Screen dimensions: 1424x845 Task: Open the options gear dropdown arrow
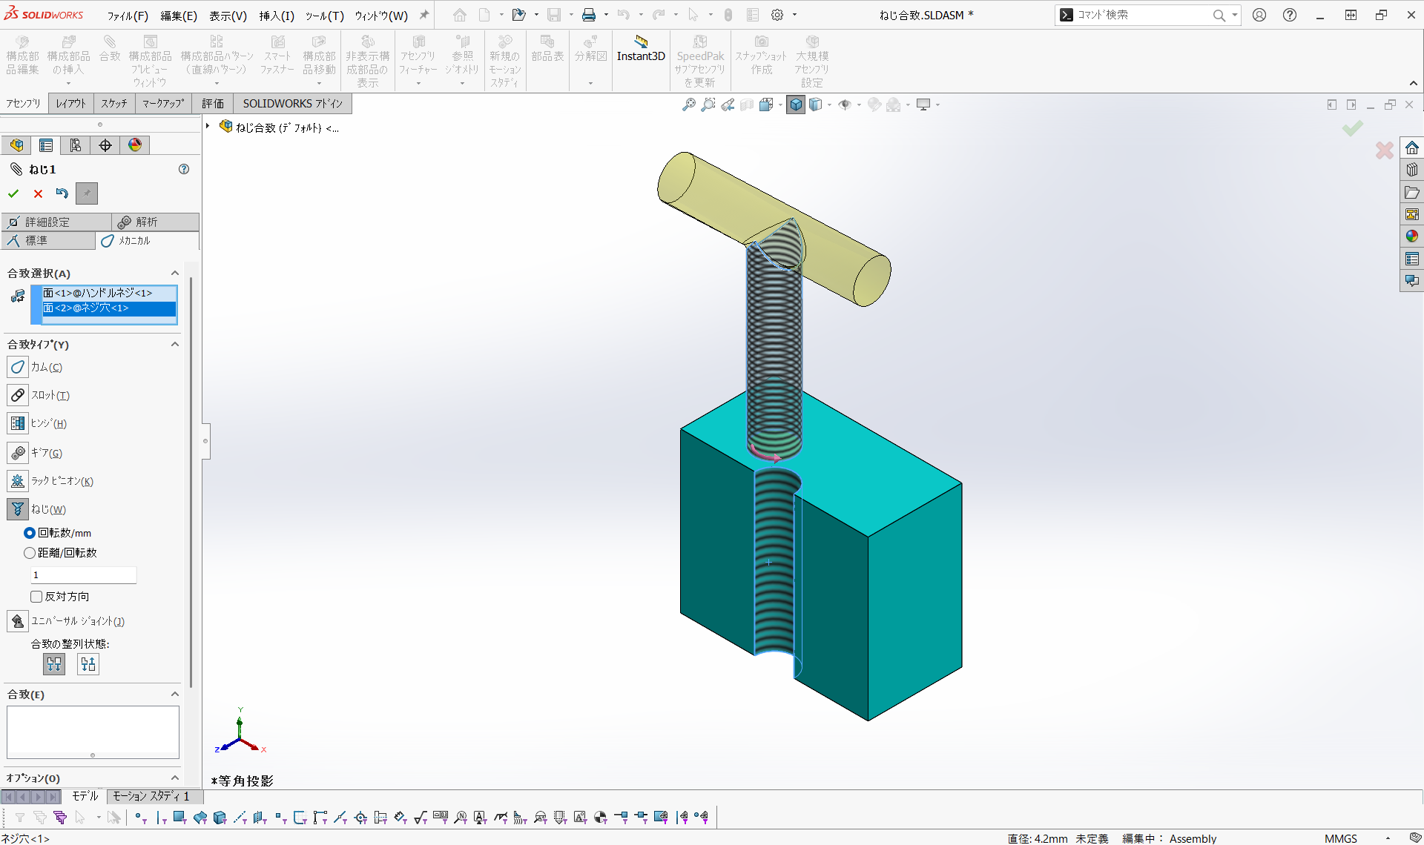coord(794,15)
